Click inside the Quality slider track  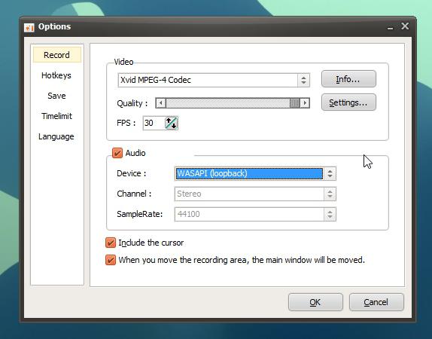tap(227, 103)
